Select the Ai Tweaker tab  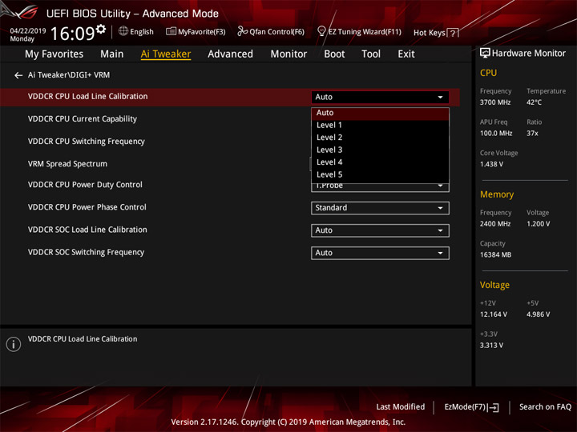pyautogui.click(x=166, y=54)
